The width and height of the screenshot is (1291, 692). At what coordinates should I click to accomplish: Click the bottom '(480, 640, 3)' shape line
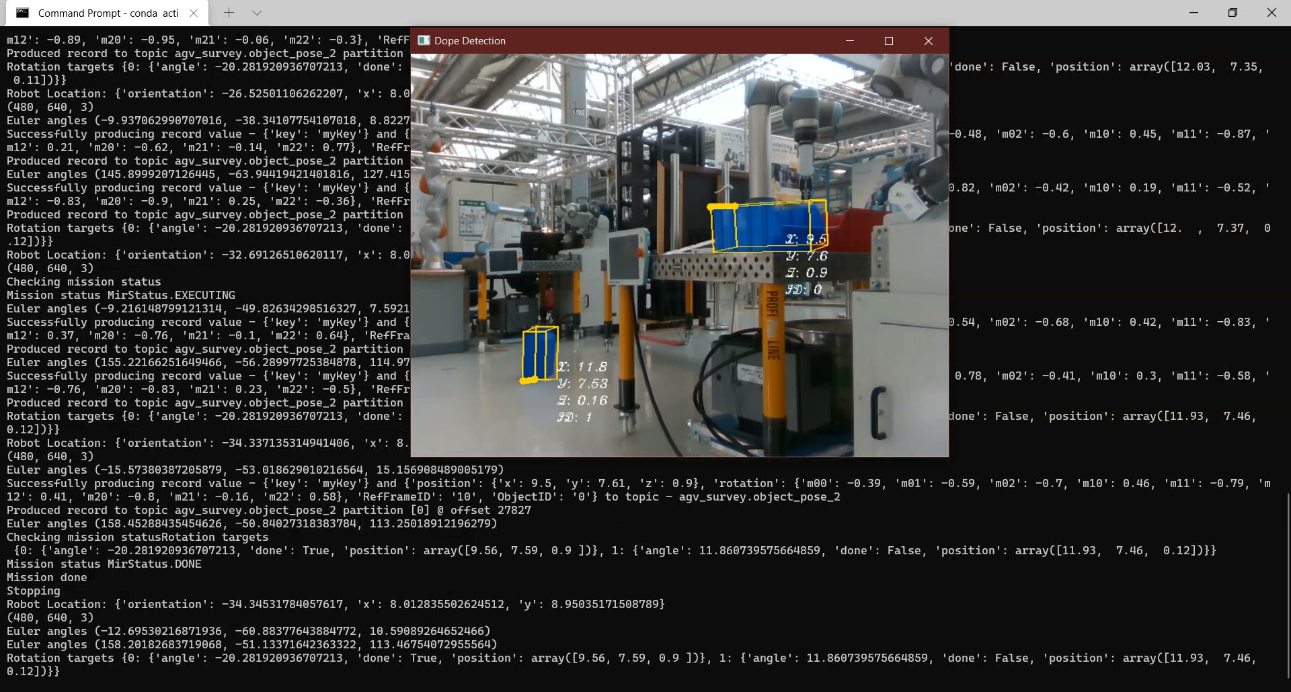[50, 617]
